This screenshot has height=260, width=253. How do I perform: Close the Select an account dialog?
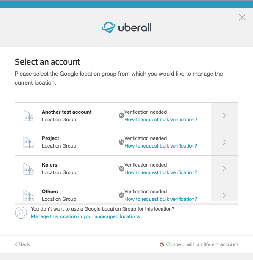242,17
